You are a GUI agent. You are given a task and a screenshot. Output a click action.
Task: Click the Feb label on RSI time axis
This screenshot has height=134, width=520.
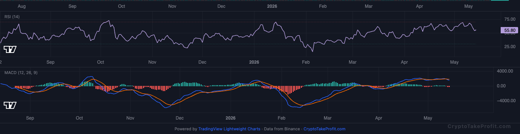(x=306, y=62)
